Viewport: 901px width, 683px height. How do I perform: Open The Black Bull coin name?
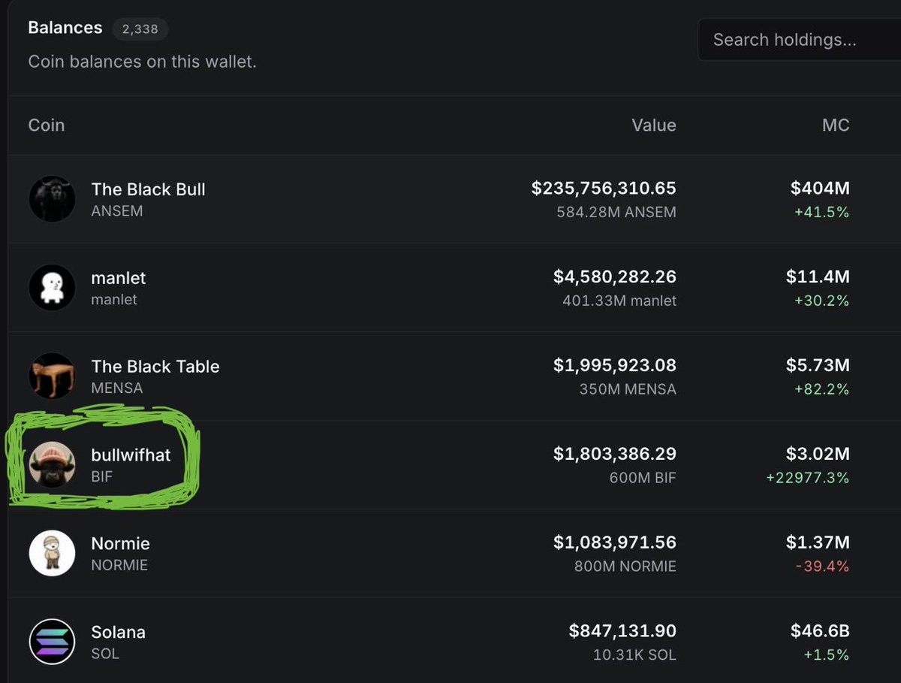[x=148, y=189]
